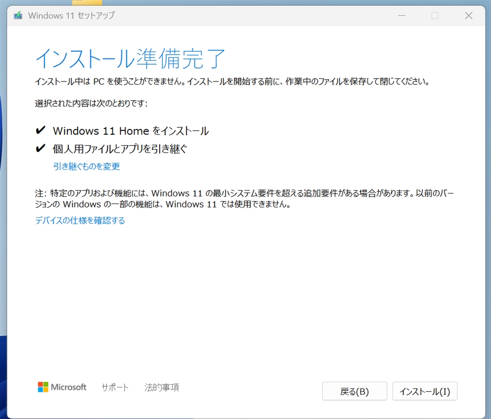Click the インストール(I) button

pos(425,391)
